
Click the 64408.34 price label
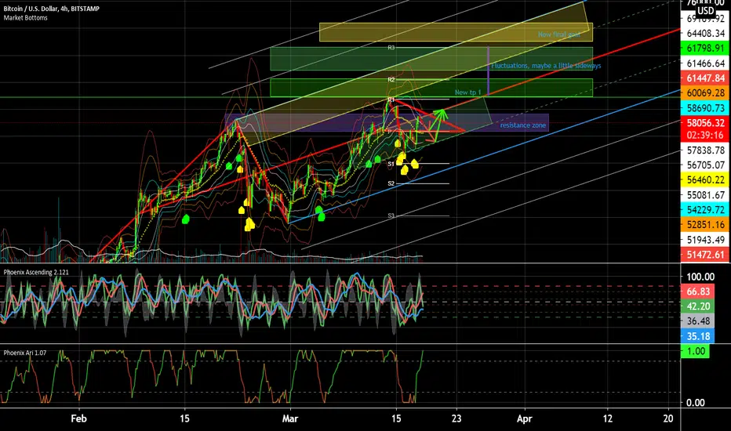click(706, 34)
